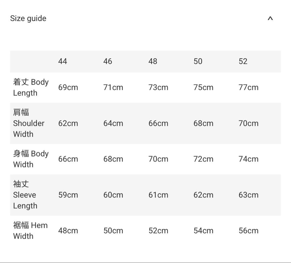The width and height of the screenshot is (291, 263).
Task: Click the Size guide heading
Action: (x=28, y=19)
